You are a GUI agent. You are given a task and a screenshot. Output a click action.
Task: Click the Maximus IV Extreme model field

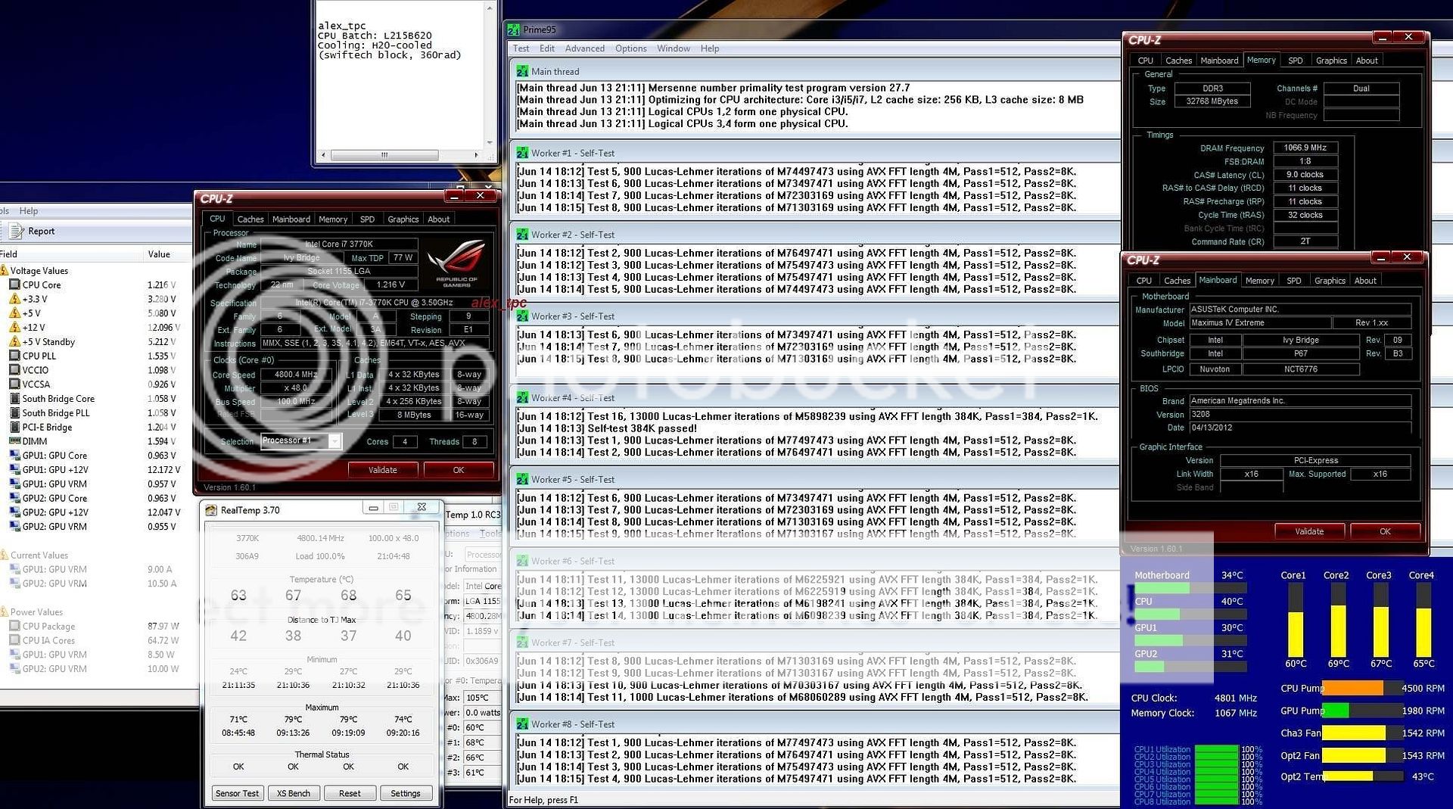pyautogui.click(x=1259, y=322)
